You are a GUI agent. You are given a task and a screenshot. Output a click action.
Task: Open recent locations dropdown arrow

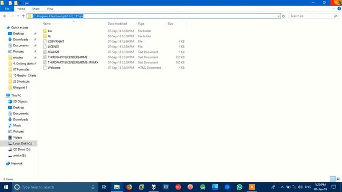(x=18, y=16)
